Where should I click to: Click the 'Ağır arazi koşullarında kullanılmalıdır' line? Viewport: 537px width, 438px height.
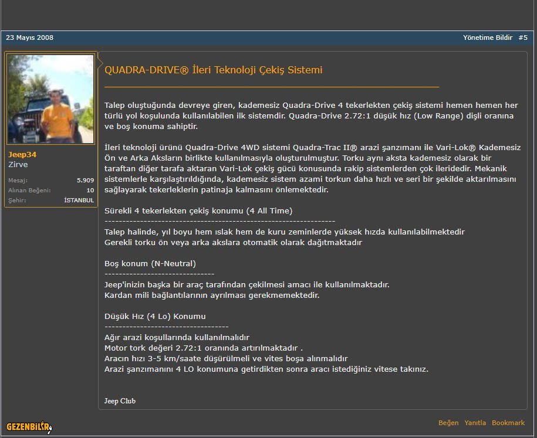[177, 337]
